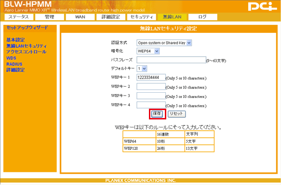The width and height of the screenshot is (281, 185).
Task: Open the WAN tab
Action: tap(80, 17)
